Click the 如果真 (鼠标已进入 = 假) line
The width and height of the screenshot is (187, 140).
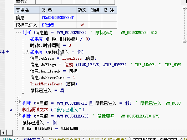coord(57,52)
